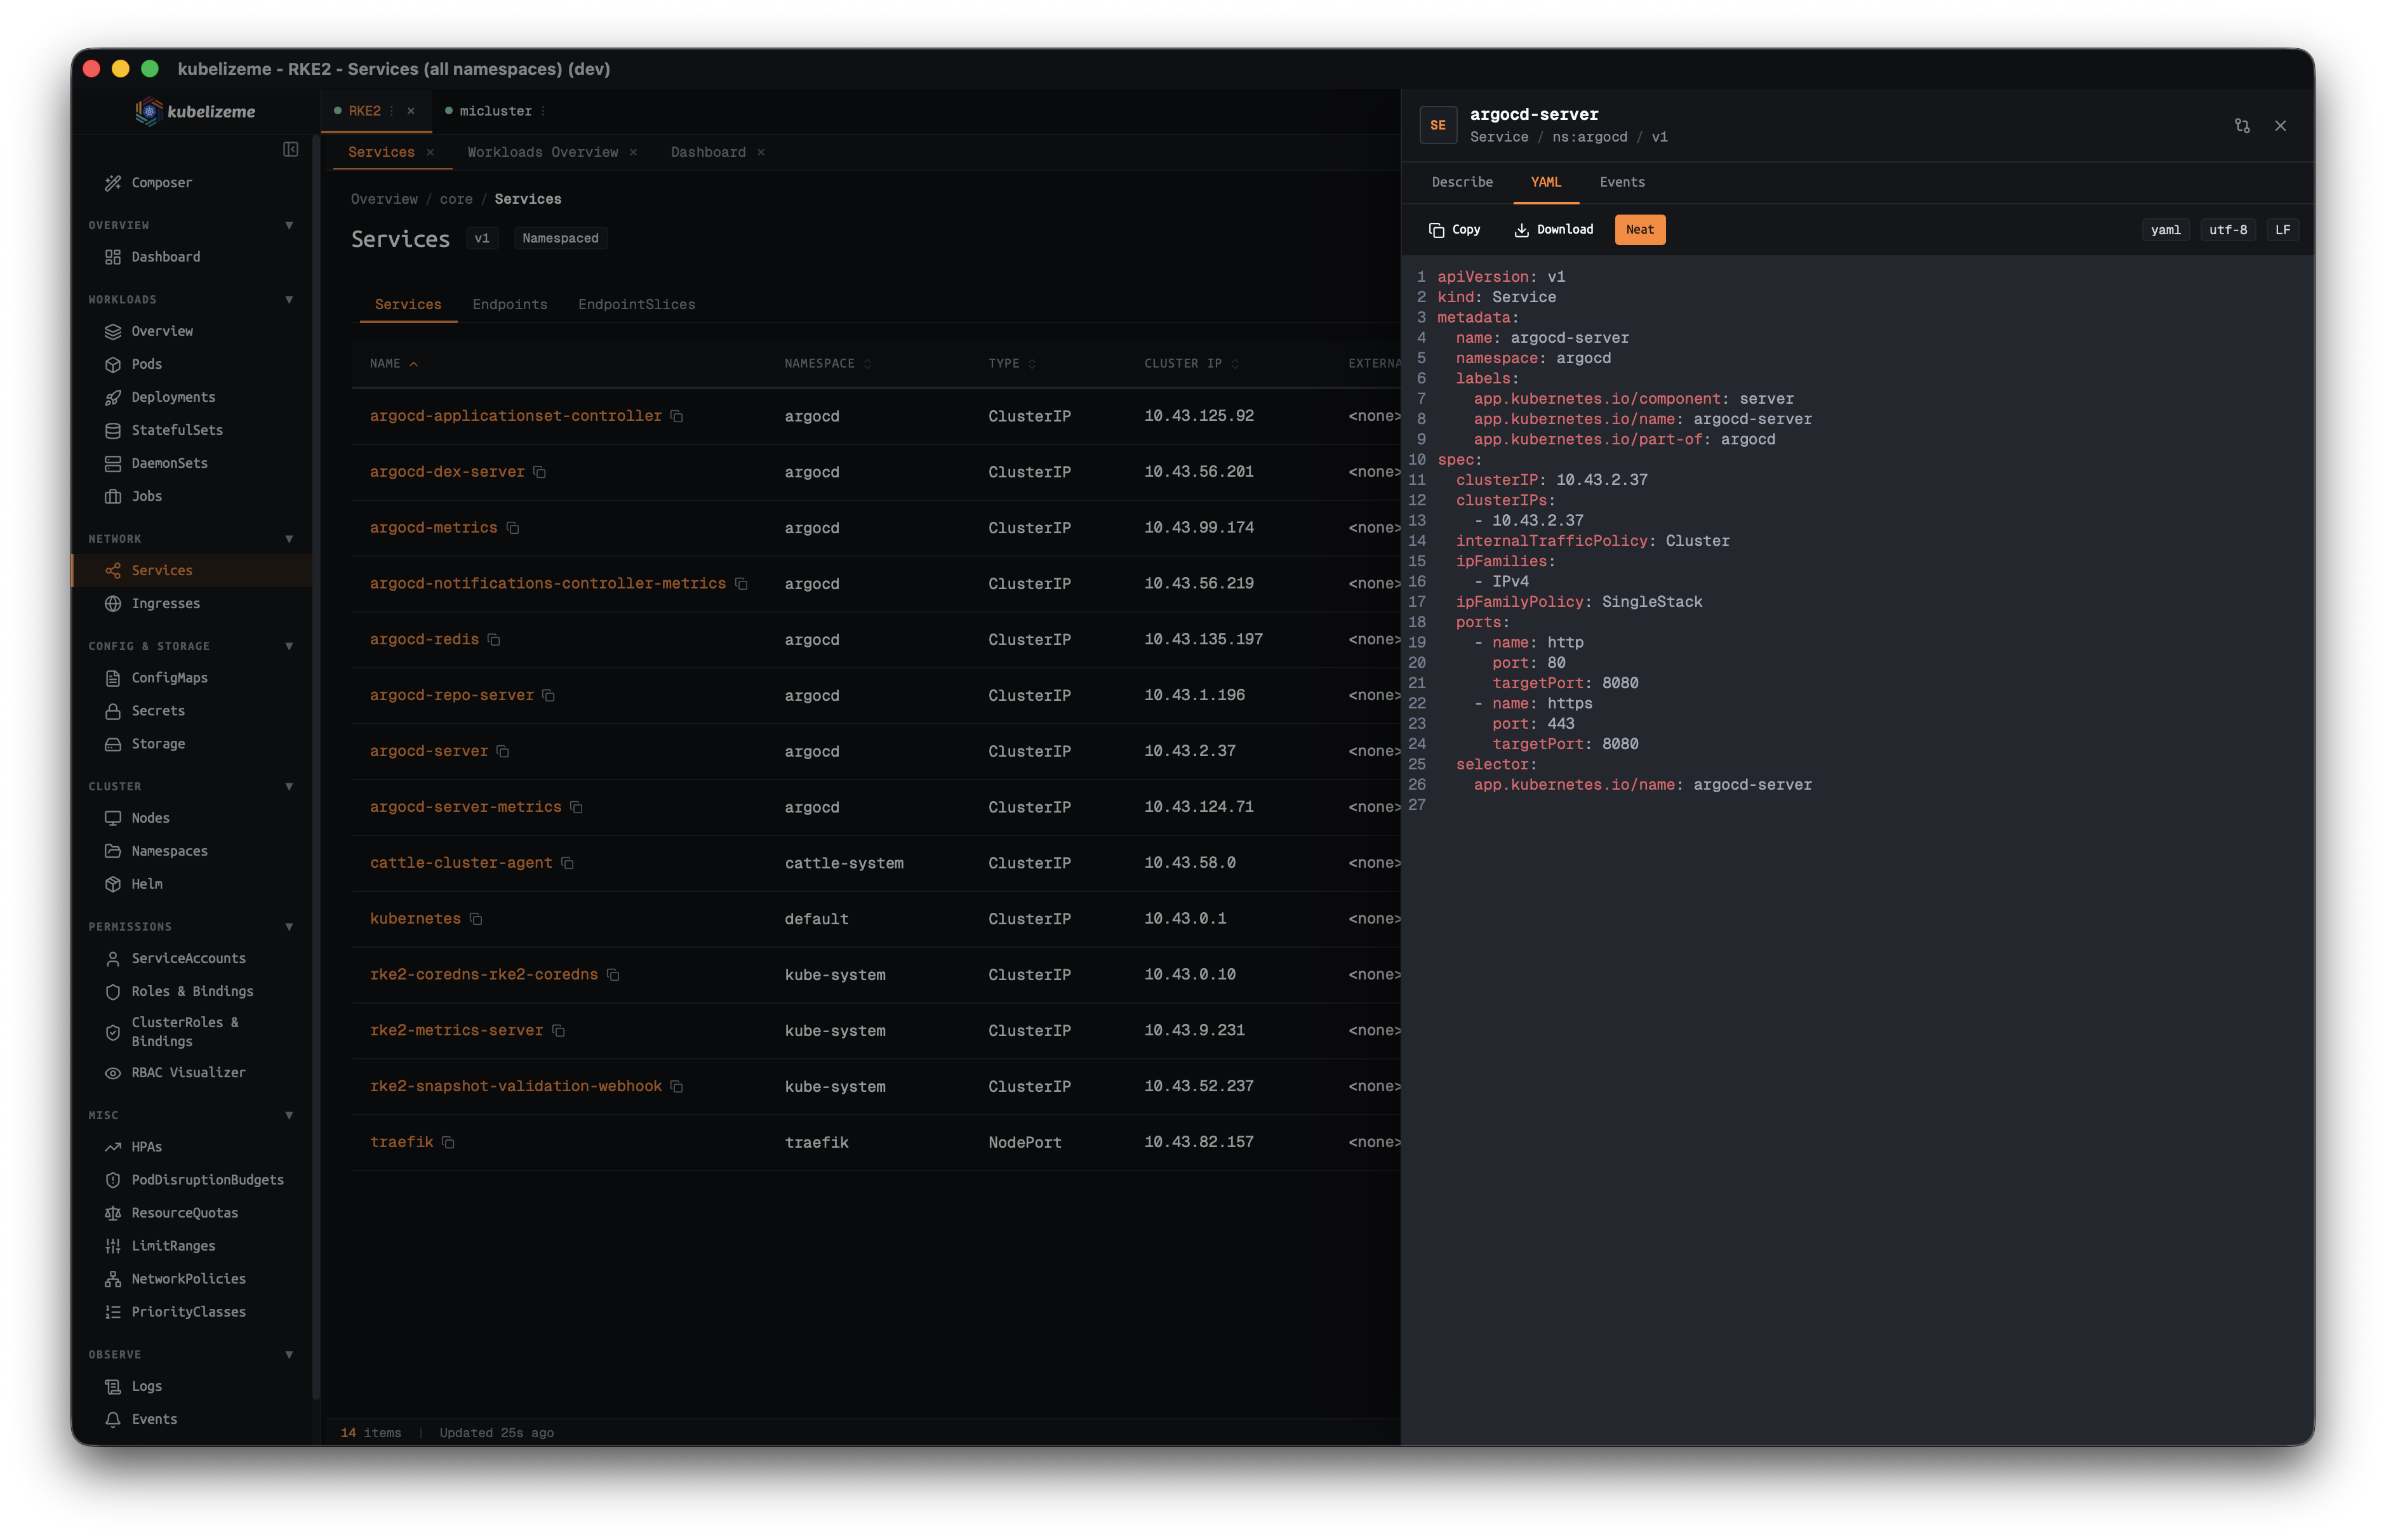Viewport: 2386px width, 1540px height.
Task: Collapse the NETWORK sidebar section
Action: pyautogui.click(x=289, y=539)
